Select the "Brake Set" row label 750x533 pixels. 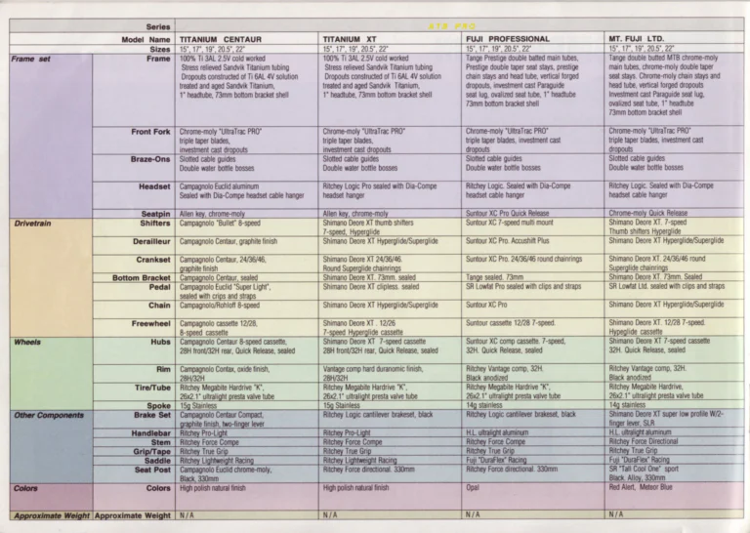[x=152, y=415]
